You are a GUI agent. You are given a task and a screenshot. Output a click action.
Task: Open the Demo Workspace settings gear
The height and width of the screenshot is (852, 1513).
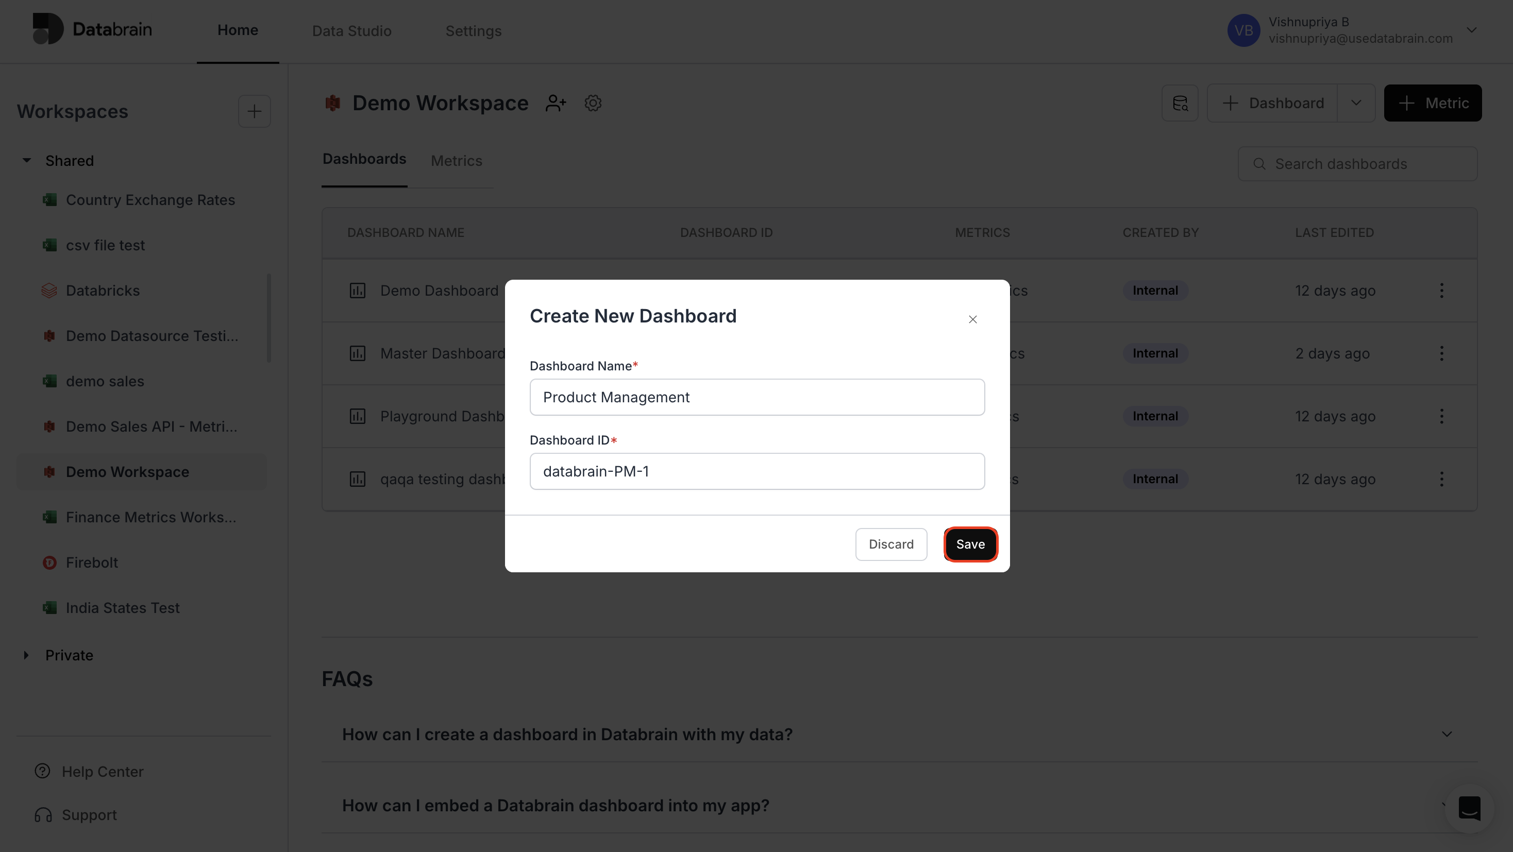[x=593, y=103]
